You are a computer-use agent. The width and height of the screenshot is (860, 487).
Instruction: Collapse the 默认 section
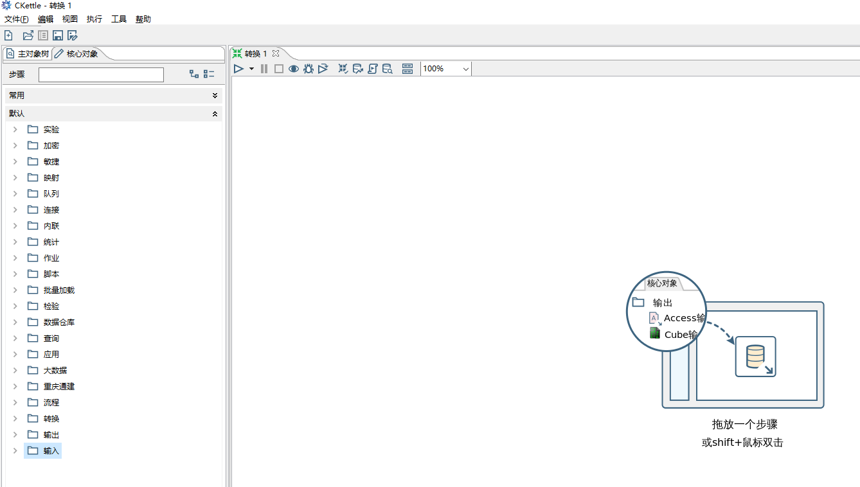point(215,114)
